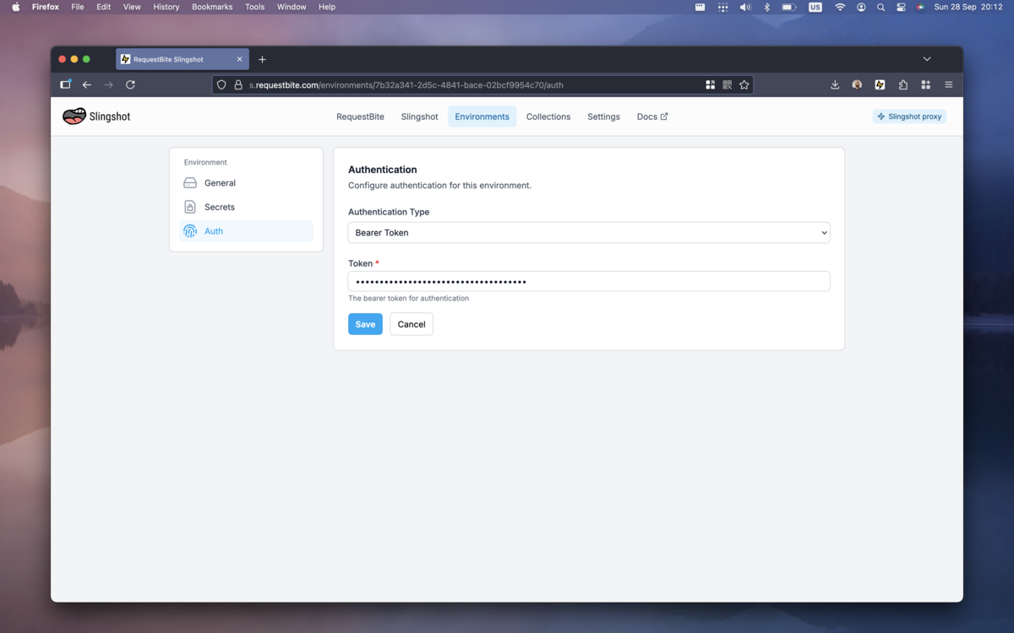This screenshot has height=633, width=1014.
Task: Switch to the Collections tab
Action: pyautogui.click(x=548, y=116)
